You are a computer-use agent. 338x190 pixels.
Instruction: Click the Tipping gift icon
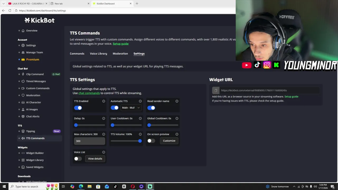point(23,131)
